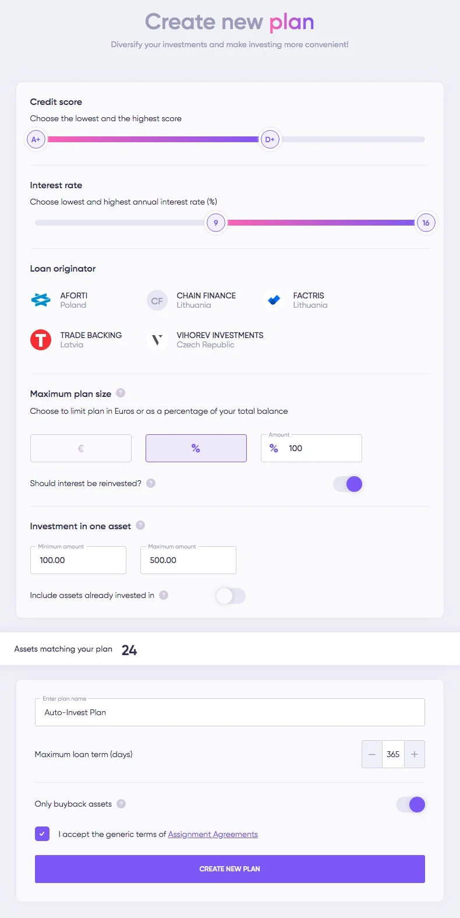Select the percentage plan limit option
The height and width of the screenshot is (918, 460).
[x=196, y=448]
